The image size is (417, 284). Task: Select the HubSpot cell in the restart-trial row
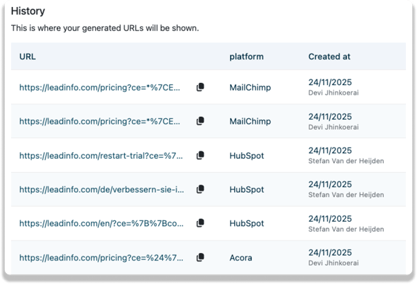tap(246, 155)
